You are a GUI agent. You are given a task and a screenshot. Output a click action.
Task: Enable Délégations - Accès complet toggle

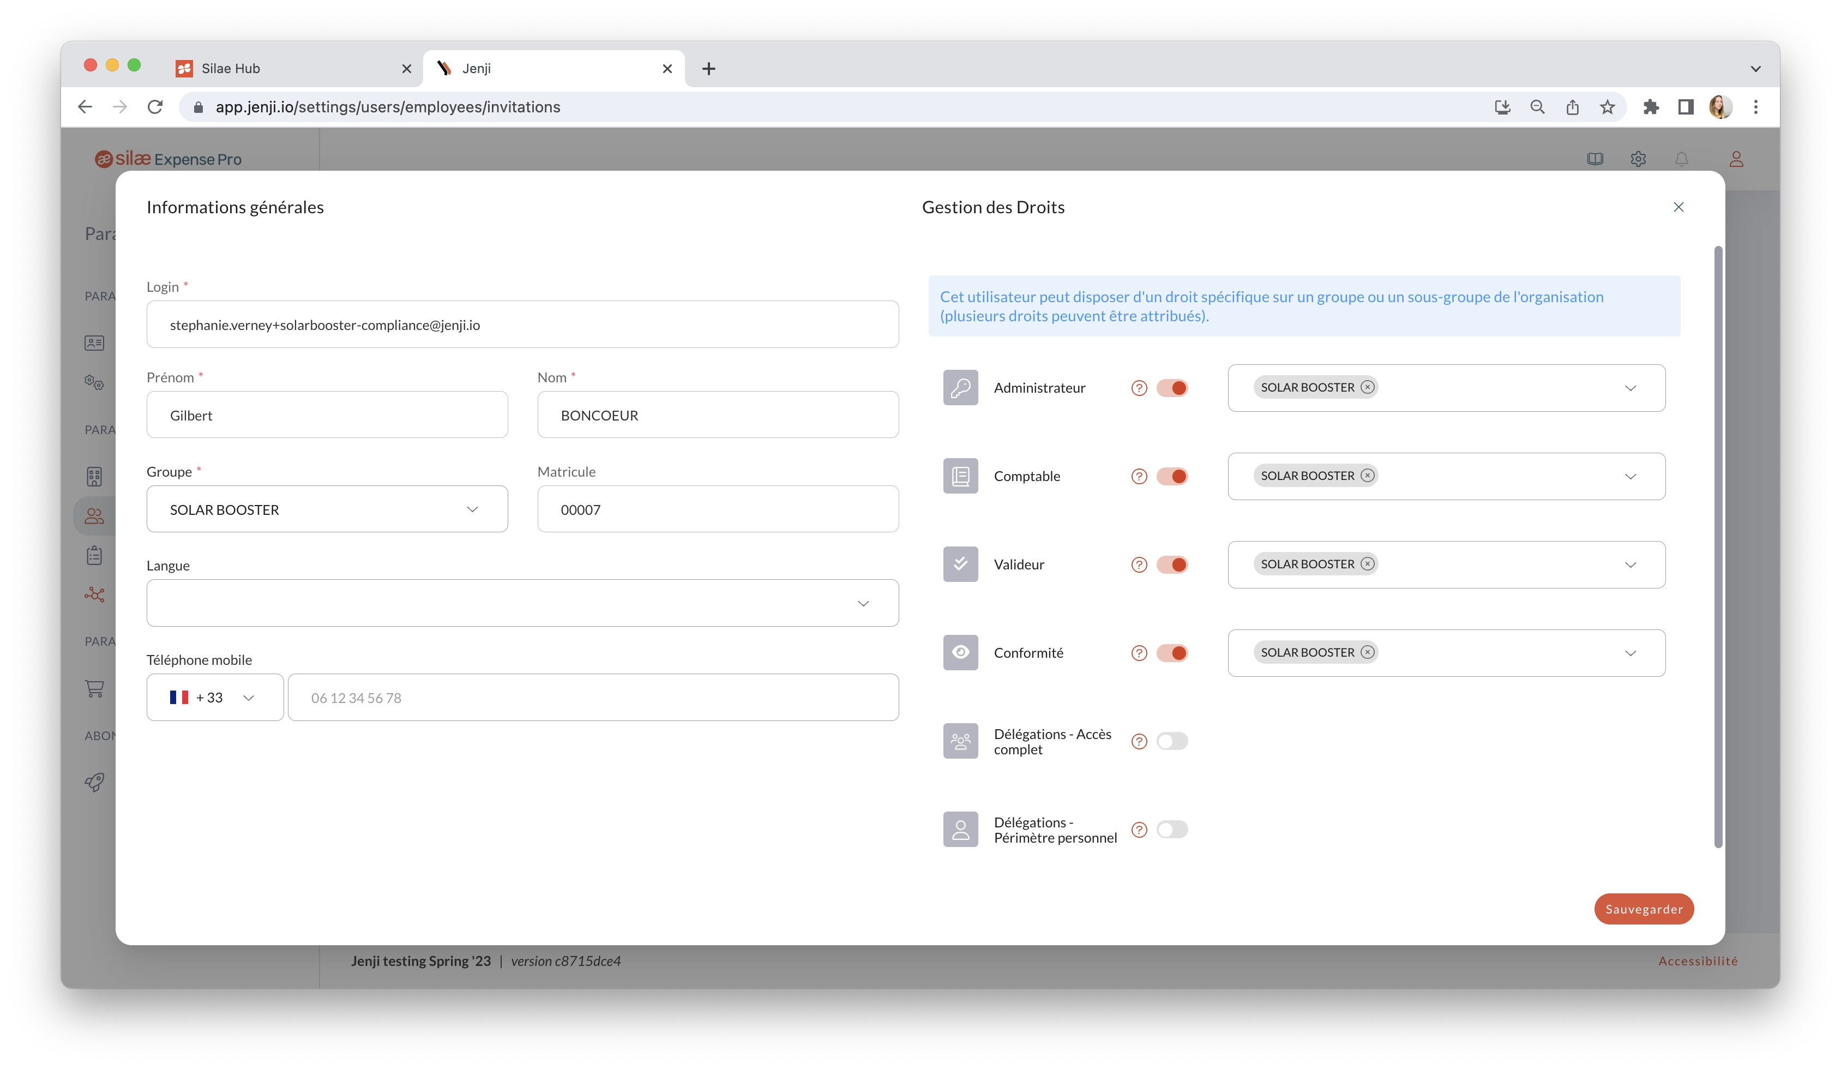[x=1172, y=741]
